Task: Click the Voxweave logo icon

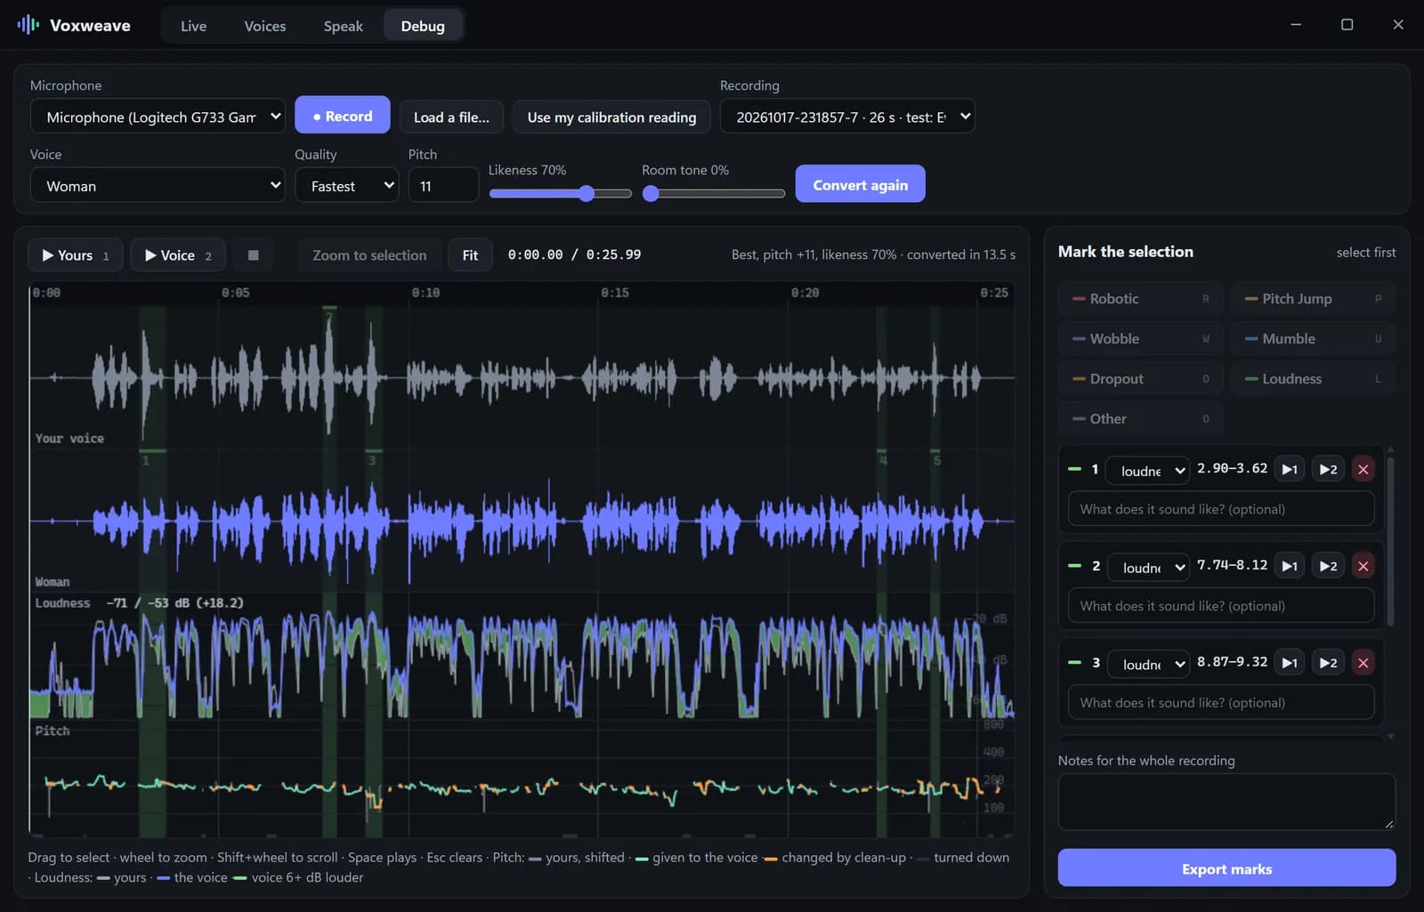Action: 28,25
